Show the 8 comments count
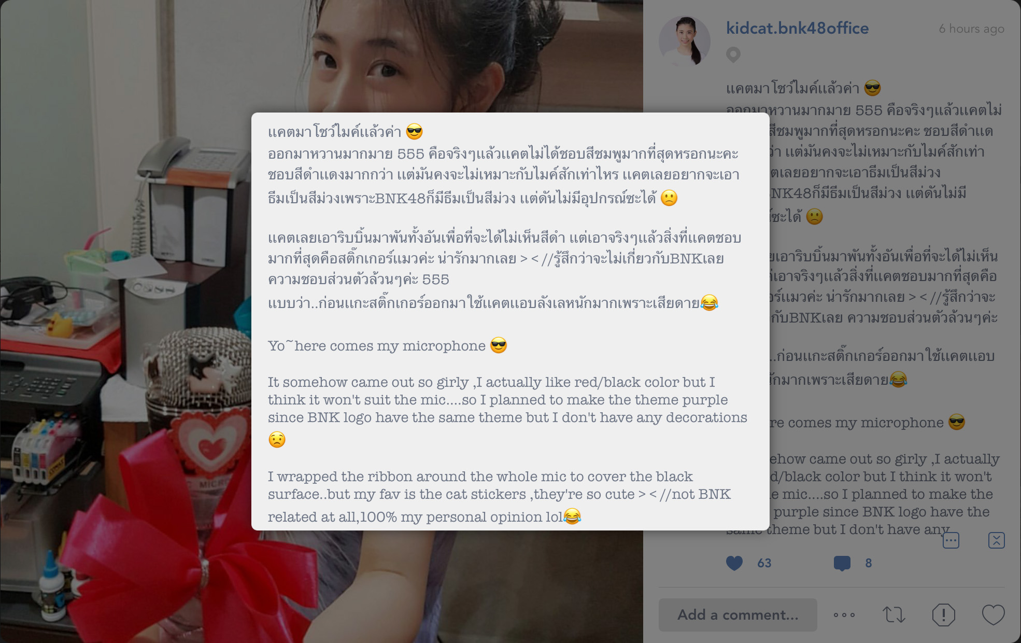The image size is (1021, 643). 869,563
